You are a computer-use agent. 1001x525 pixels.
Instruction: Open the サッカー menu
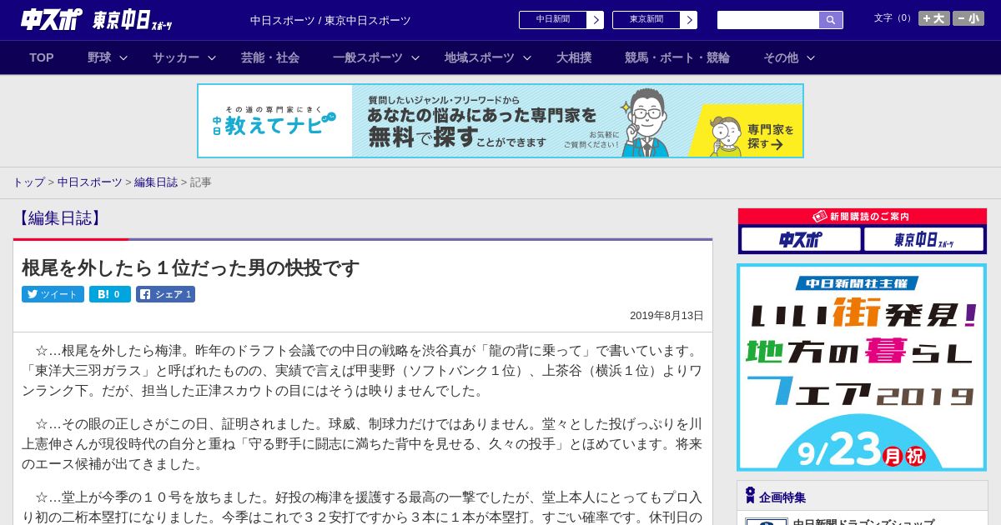176,57
